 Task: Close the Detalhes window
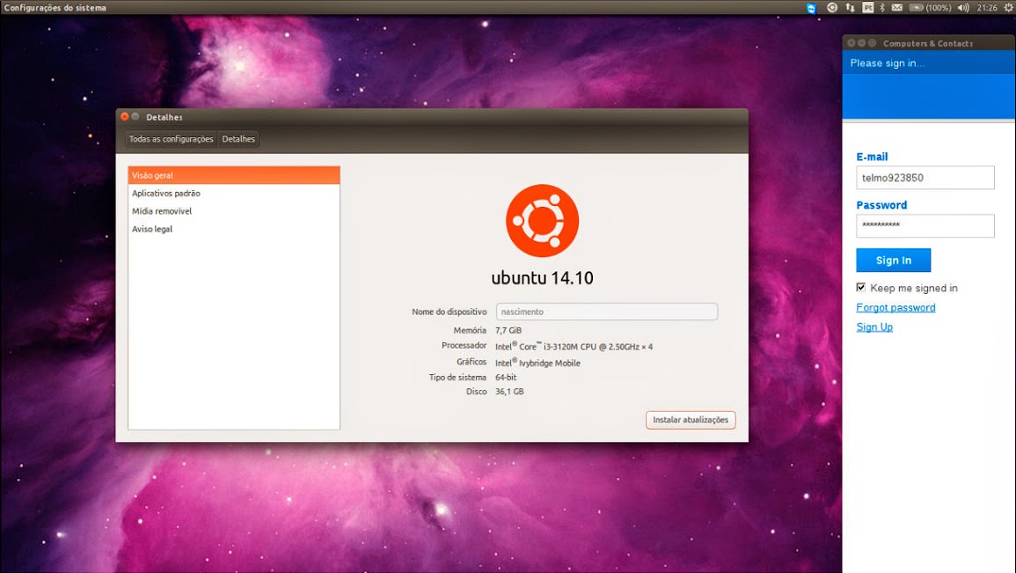(124, 117)
